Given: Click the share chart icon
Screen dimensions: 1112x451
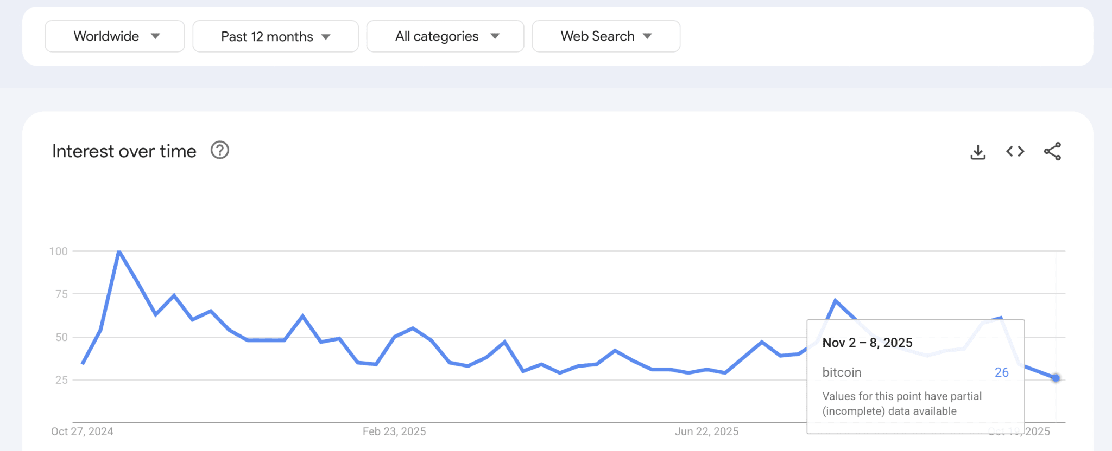Looking at the screenshot, I should (1052, 151).
